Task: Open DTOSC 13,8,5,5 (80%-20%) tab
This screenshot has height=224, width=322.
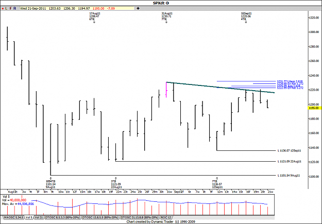Action: pos(100,217)
